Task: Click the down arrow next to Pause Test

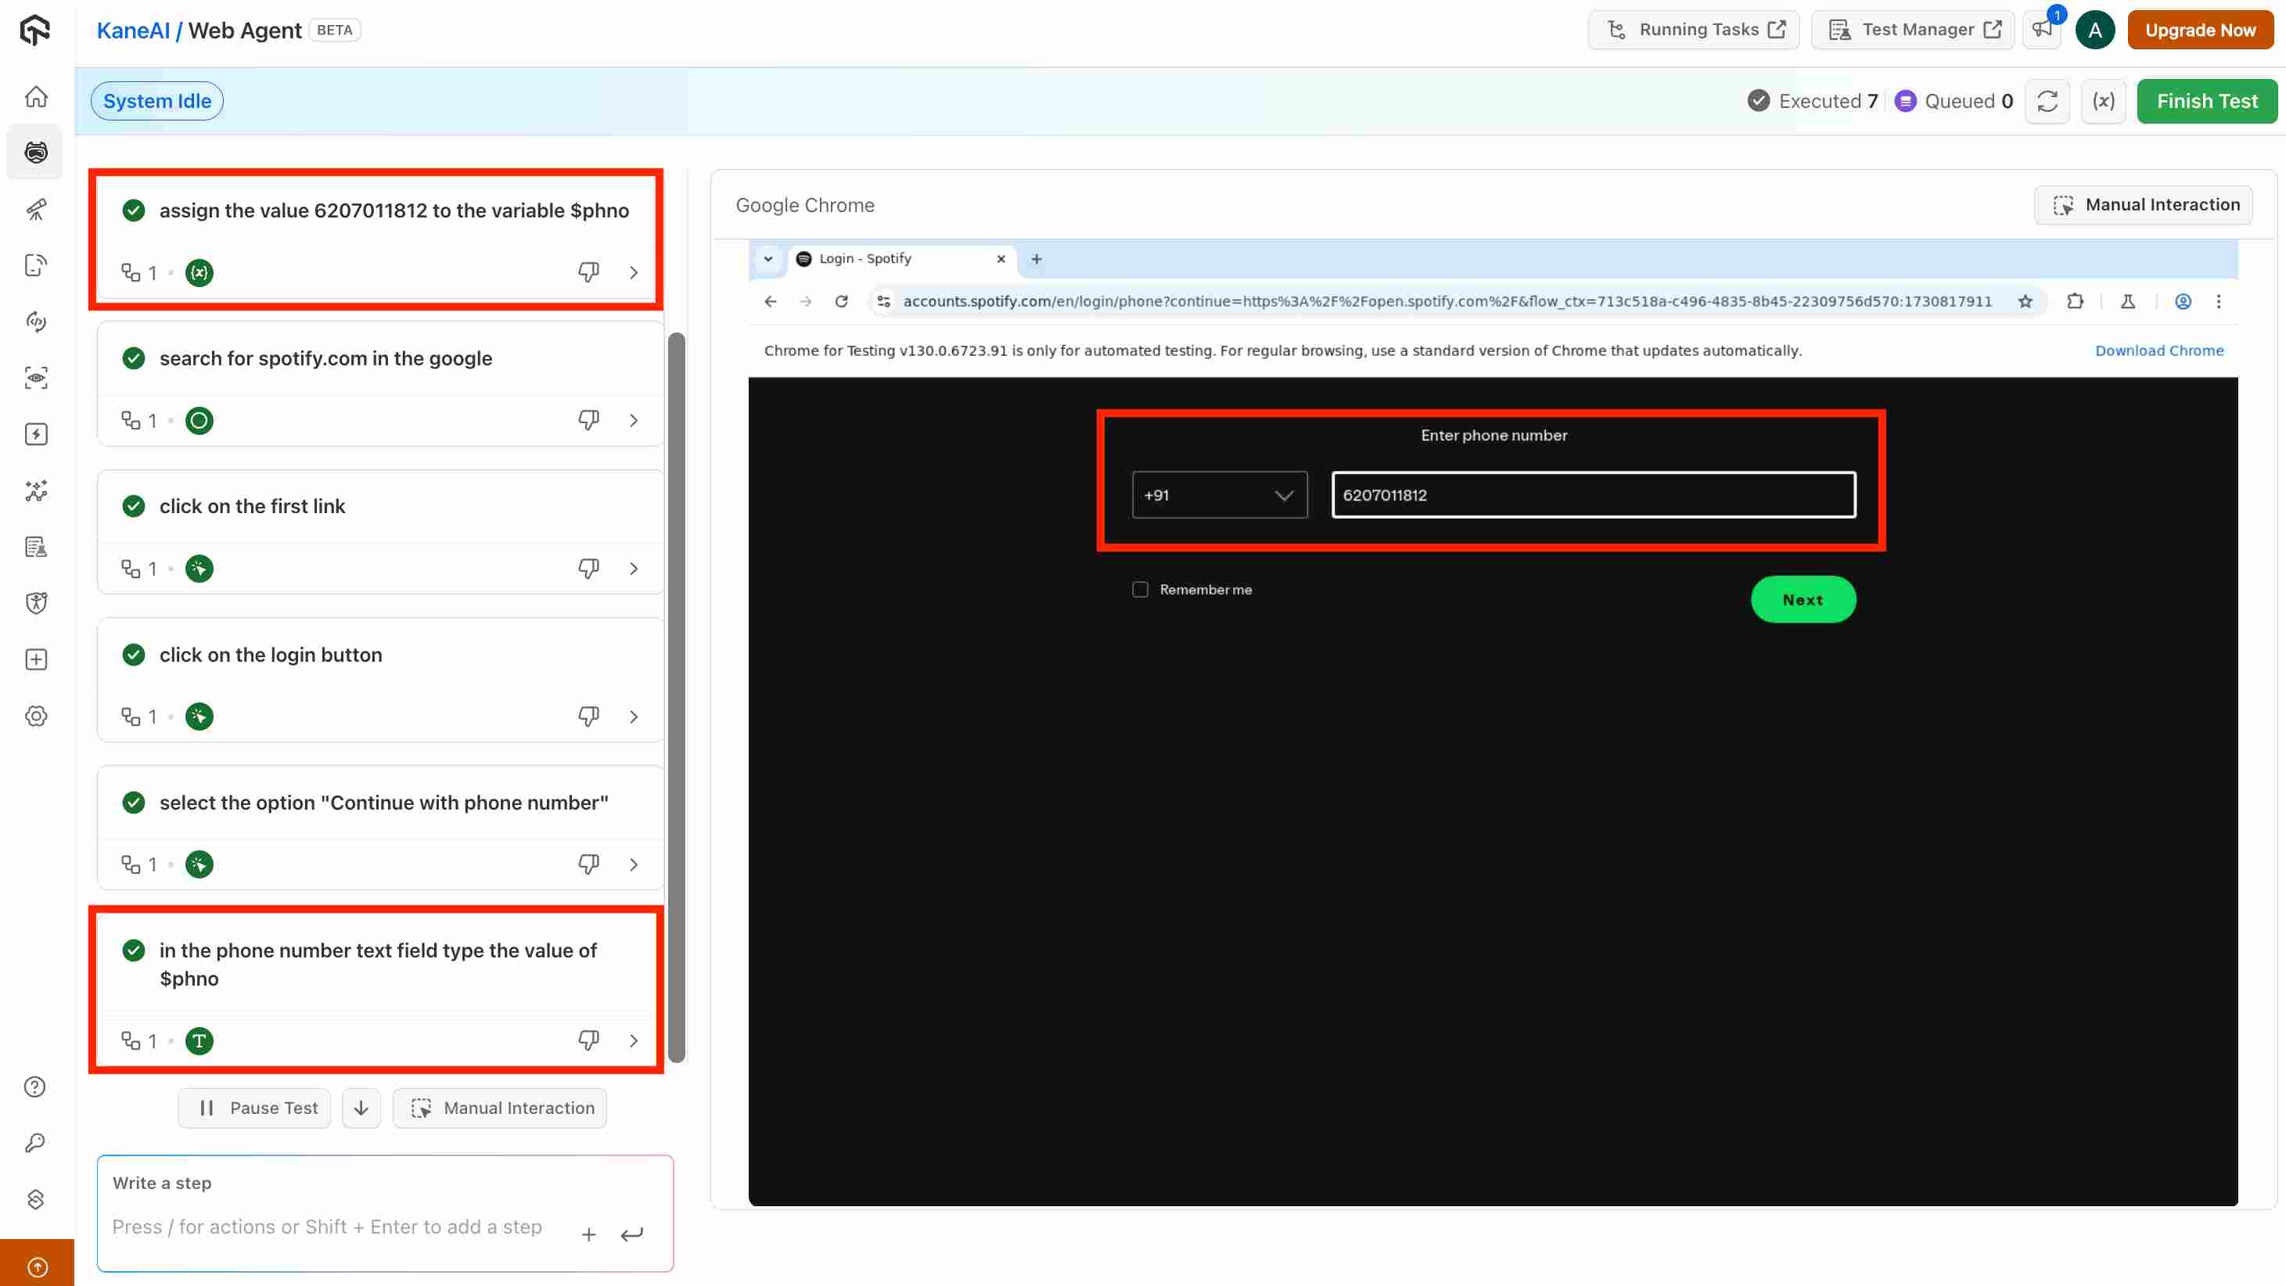Action: (361, 1108)
